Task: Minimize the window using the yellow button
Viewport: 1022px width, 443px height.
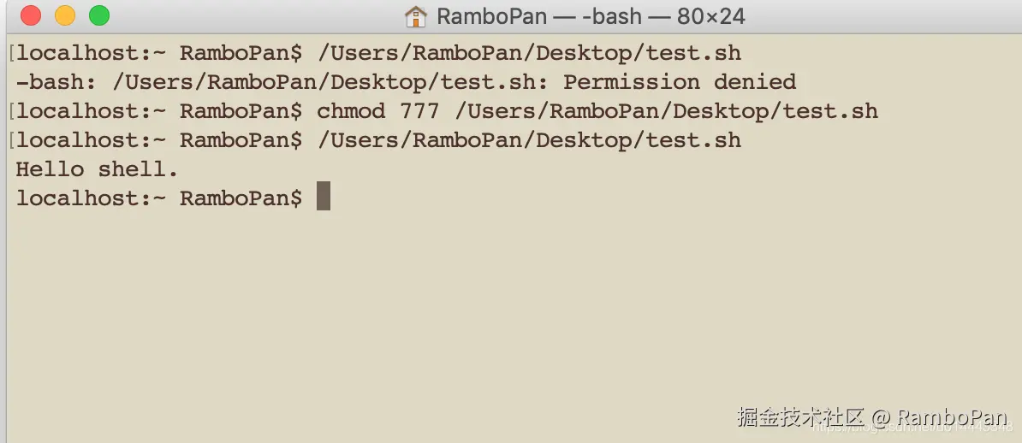Action: click(x=65, y=15)
